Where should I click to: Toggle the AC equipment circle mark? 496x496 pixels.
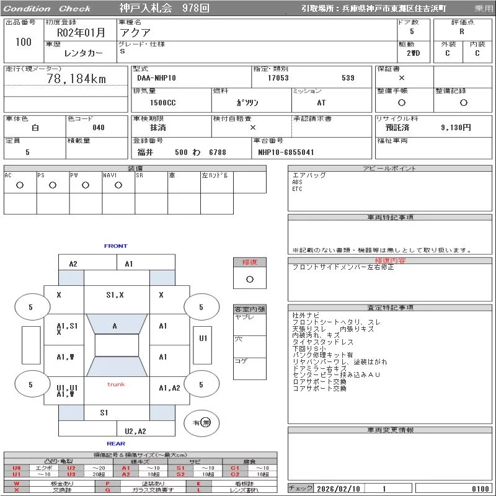point(20,185)
